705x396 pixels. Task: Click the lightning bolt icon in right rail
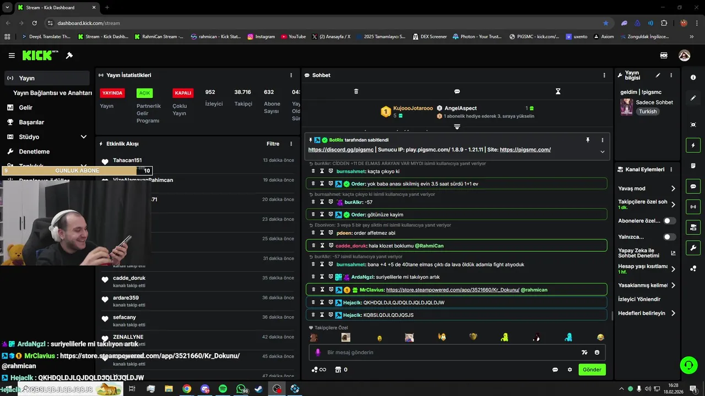point(693,145)
